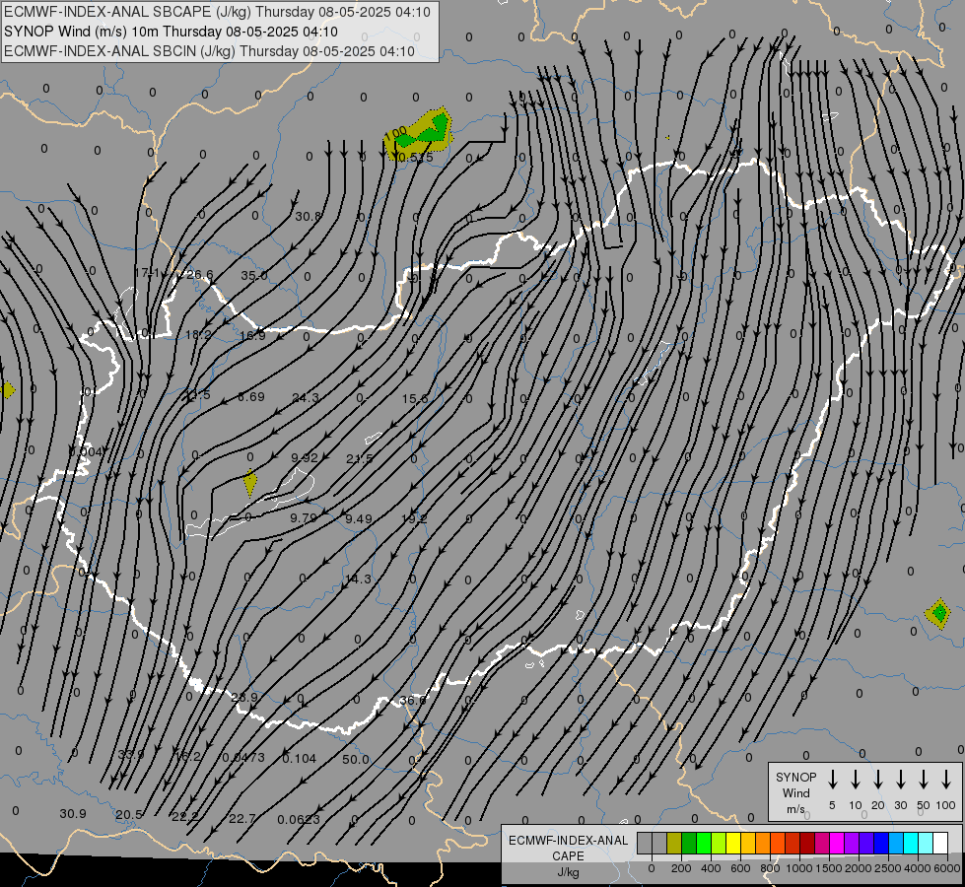The width and height of the screenshot is (965, 887).
Task: Click the 19.2 value on the map
Action: pyautogui.click(x=414, y=518)
